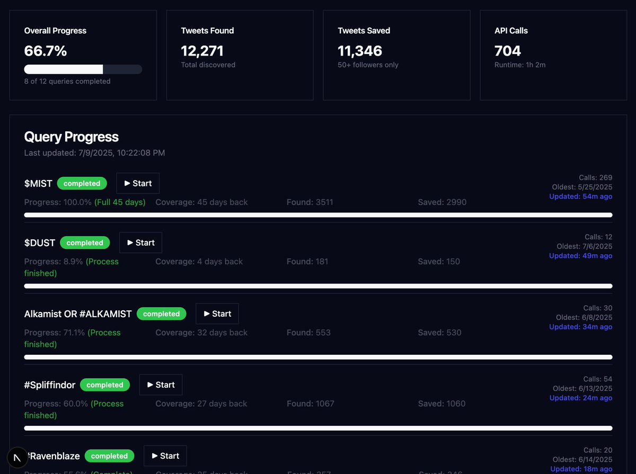Start the $DUST query
The image size is (636, 474).
(140, 243)
